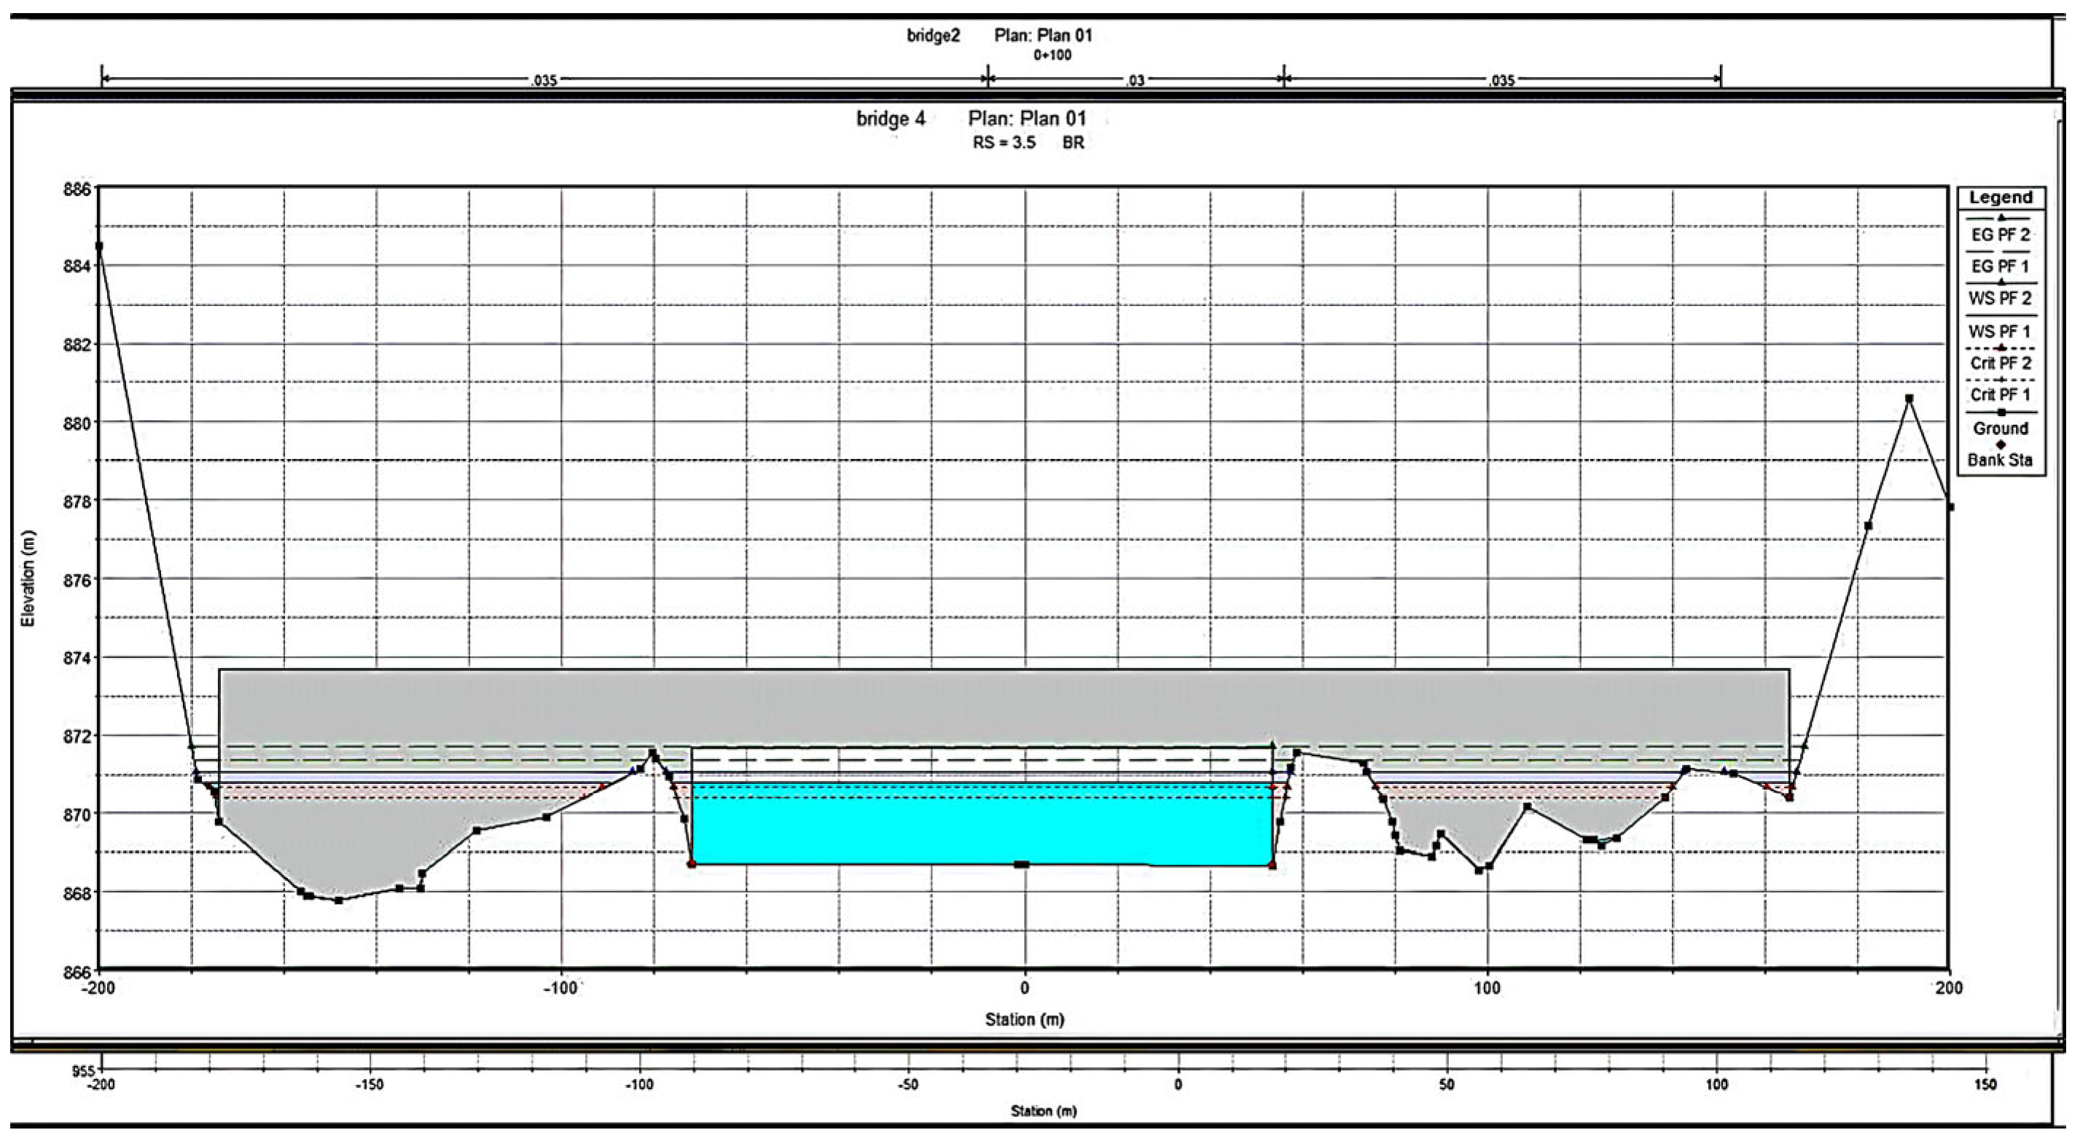This screenshot has width=2080, height=1146.
Task: Click the 'RS = 3.5 BR' subtitle
Action: [1027, 143]
